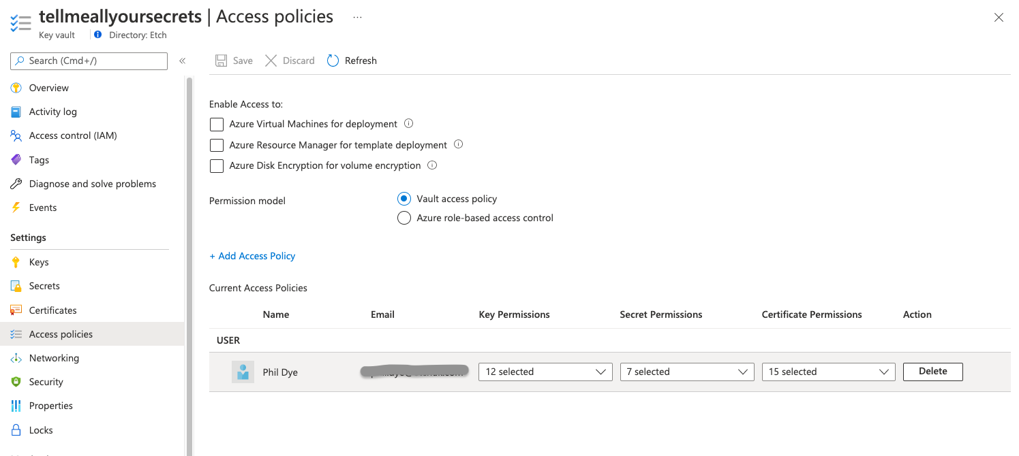Click the Locks padlock icon
The height and width of the screenshot is (456, 1019).
pos(16,430)
